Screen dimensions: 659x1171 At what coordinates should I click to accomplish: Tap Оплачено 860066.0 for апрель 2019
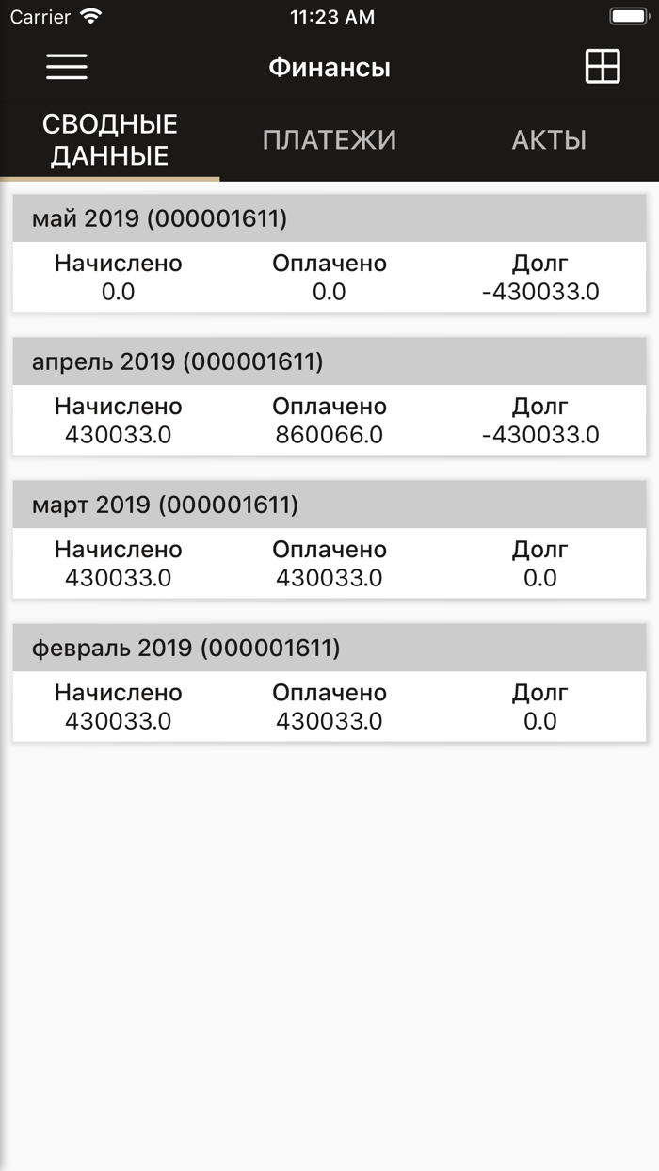tap(328, 434)
